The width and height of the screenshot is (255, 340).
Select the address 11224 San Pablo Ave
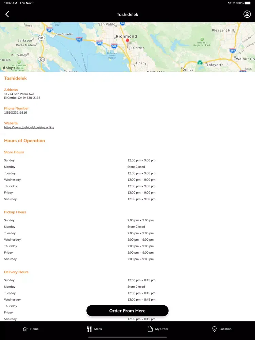click(19, 94)
